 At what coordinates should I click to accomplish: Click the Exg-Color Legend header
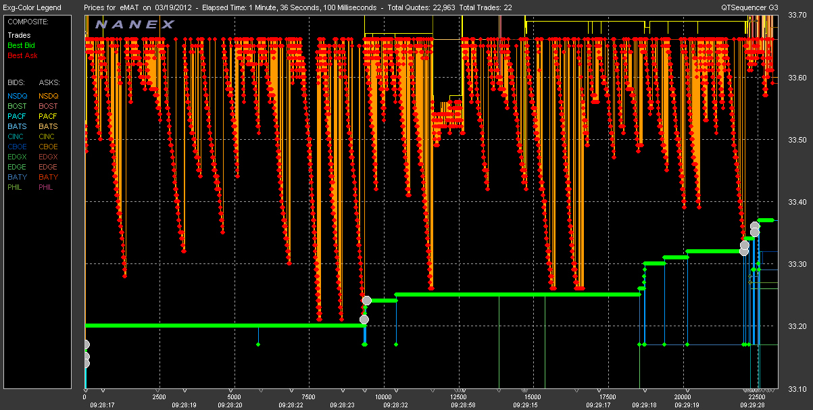pyautogui.click(x=31, y=7)
